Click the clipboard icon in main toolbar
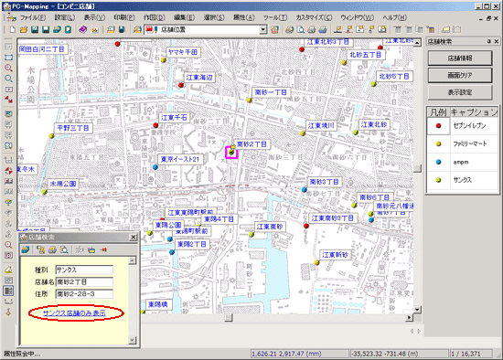The image size is (503, 360). click(68, 30)
